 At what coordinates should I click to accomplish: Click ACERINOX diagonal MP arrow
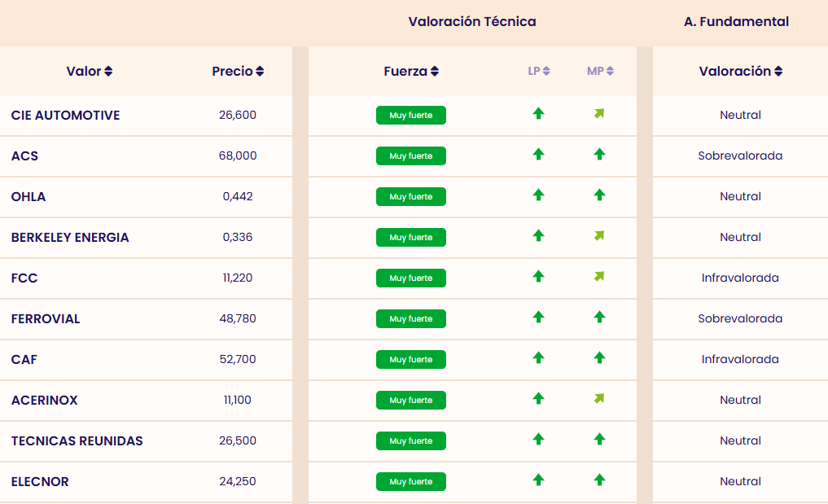(x=599, y=399)
